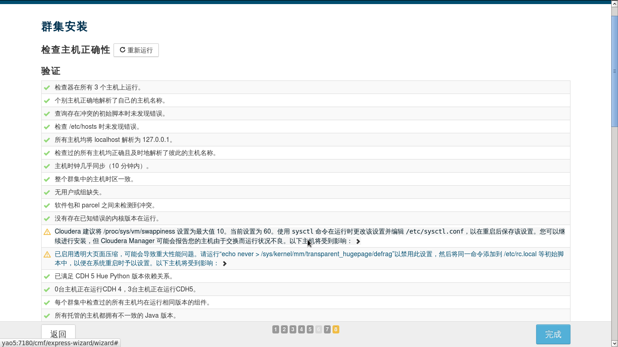
Task: Click text 检查 /etc/hosts 时未发现错误
Action: (98, 127)
